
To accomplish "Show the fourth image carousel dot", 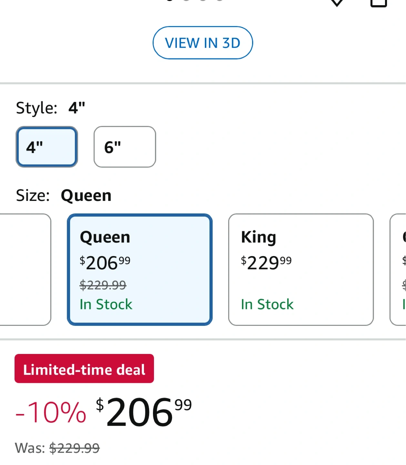I will 220,0.
